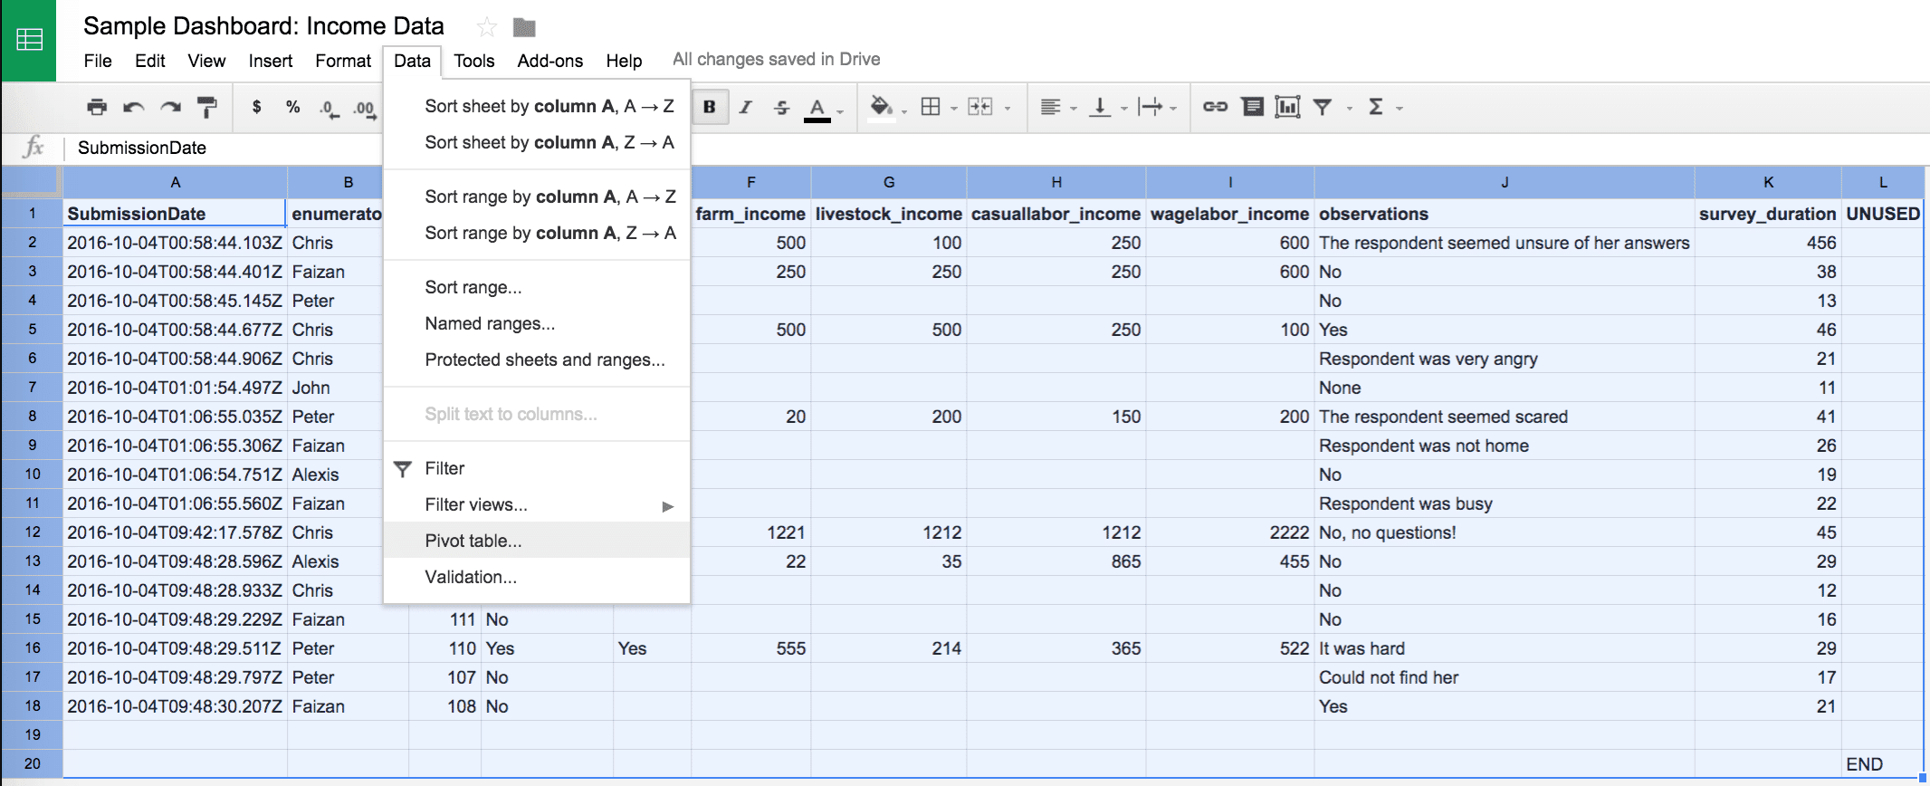
Task: Select the wagelabor_income value 2222
Action: point(1230,532)
